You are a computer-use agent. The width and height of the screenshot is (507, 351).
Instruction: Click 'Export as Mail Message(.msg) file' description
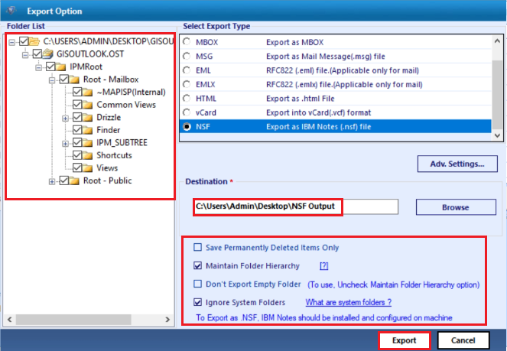(x=326, y=57)
